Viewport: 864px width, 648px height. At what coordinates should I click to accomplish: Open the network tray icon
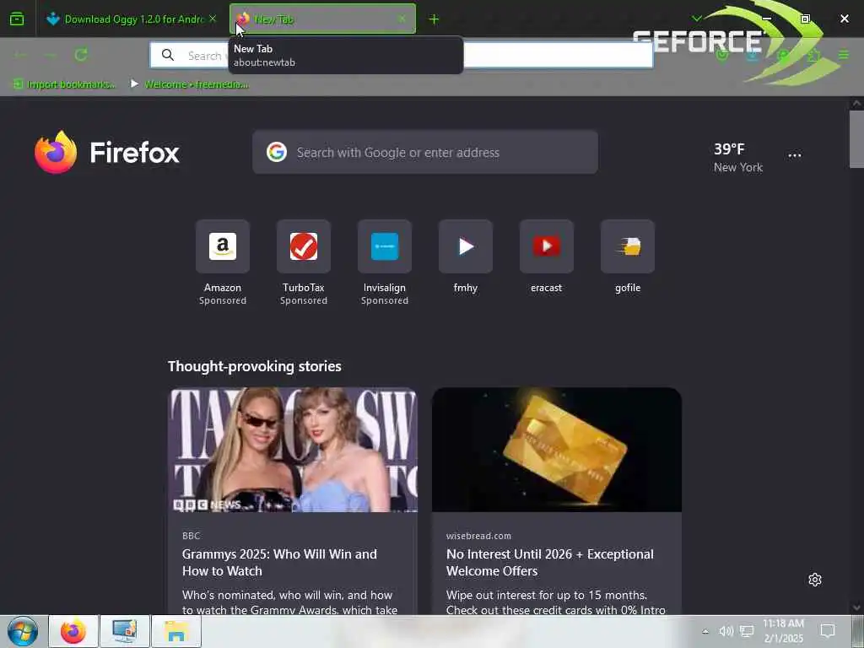coord(747,631)
